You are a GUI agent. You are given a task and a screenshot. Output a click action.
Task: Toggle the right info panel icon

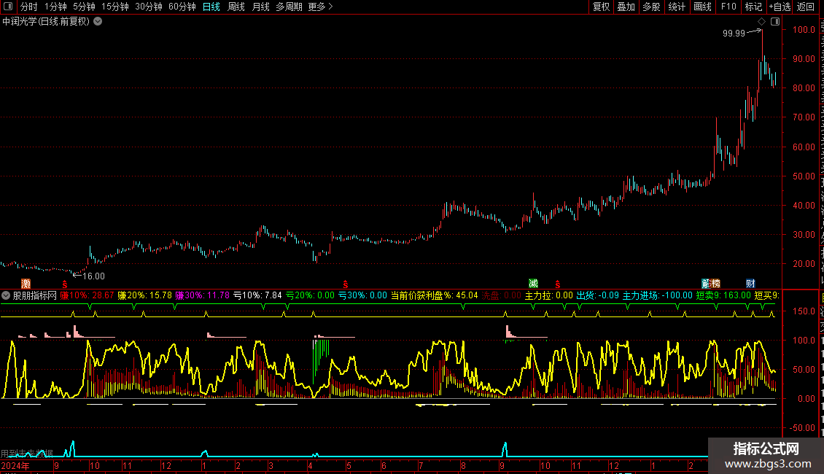tap(775, 22)
